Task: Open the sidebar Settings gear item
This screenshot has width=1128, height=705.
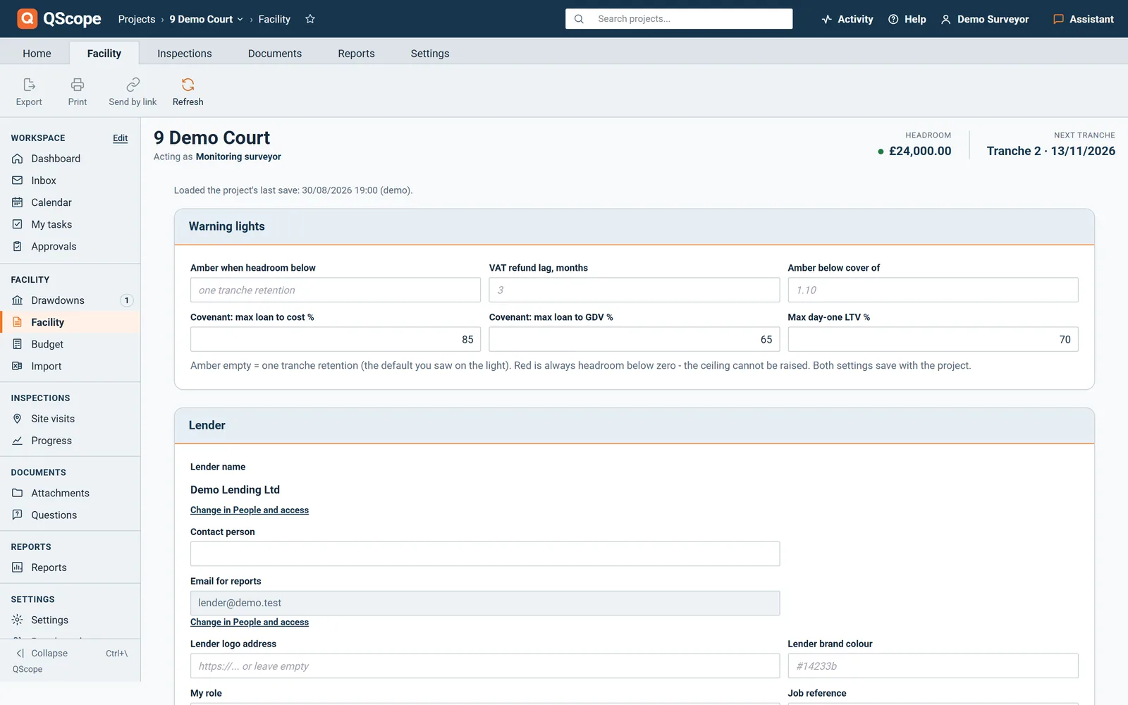Action: [x=70, y=620]
